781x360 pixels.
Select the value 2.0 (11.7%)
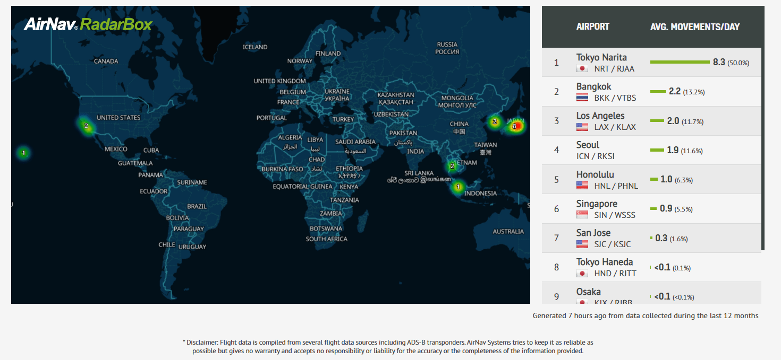[685, 121]
